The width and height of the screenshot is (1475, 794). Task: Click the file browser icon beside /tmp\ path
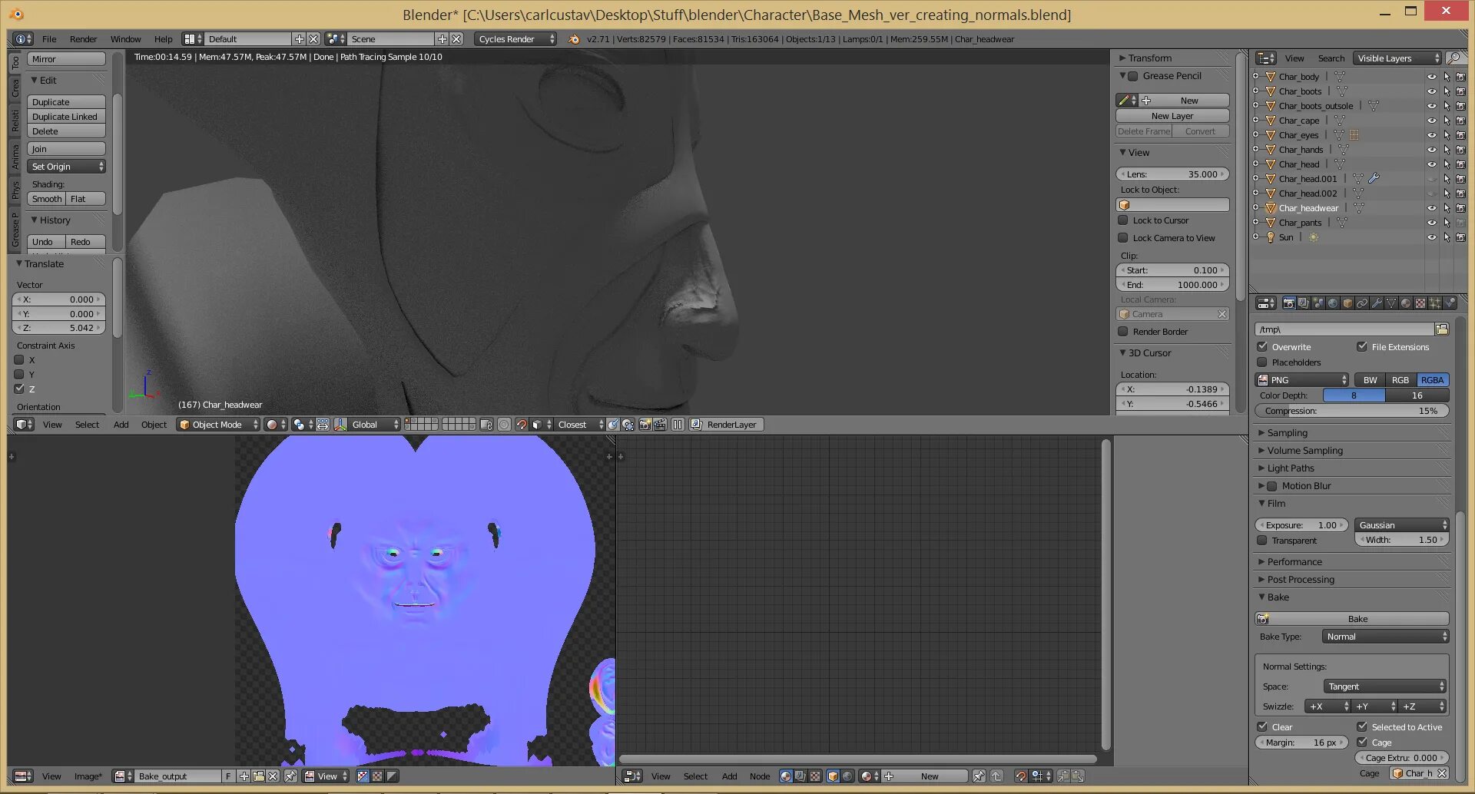tap(1441, 329)
